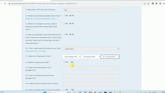
Task: Open the Extensions puzzle icon
Action: pos(156,3)
